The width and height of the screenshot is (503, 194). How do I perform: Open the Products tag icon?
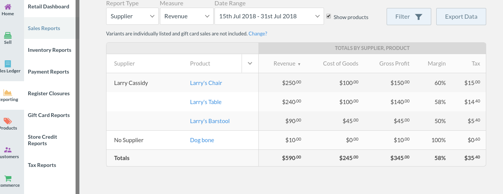(8, 121)
